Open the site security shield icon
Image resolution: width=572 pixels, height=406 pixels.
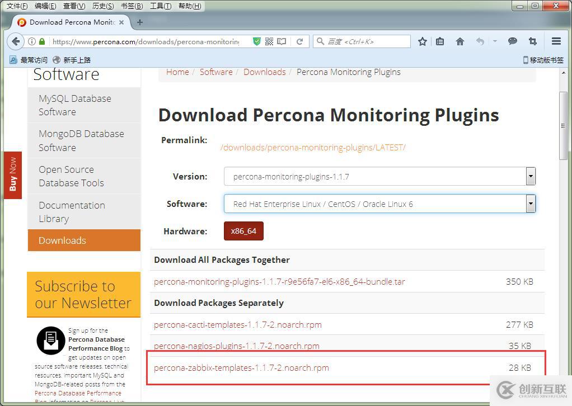pyautogui.click(x=257, y=41)
